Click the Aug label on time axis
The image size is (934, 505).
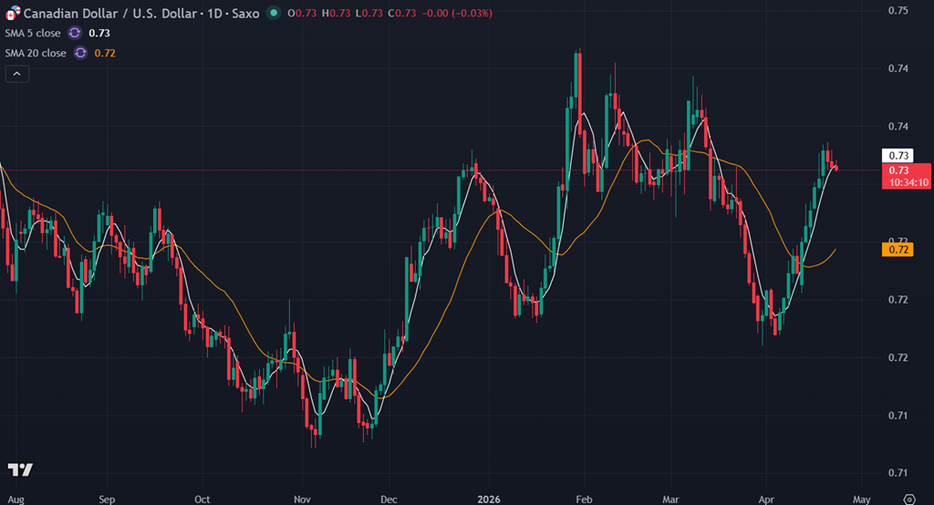coord(15,499)
